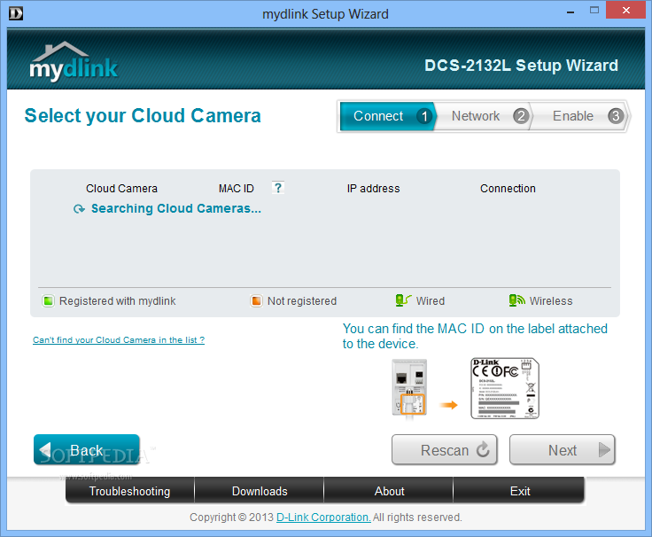Click the IP address column header
Viewport: 652px width, 537px height.
tap(374, 189)
